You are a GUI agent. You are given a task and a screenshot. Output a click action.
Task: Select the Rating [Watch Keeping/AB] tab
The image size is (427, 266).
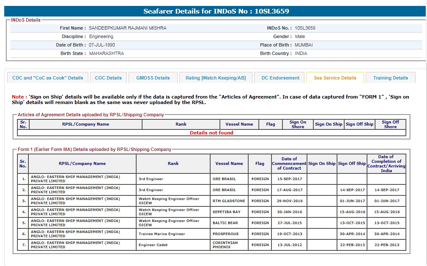(x=216, y=78)
